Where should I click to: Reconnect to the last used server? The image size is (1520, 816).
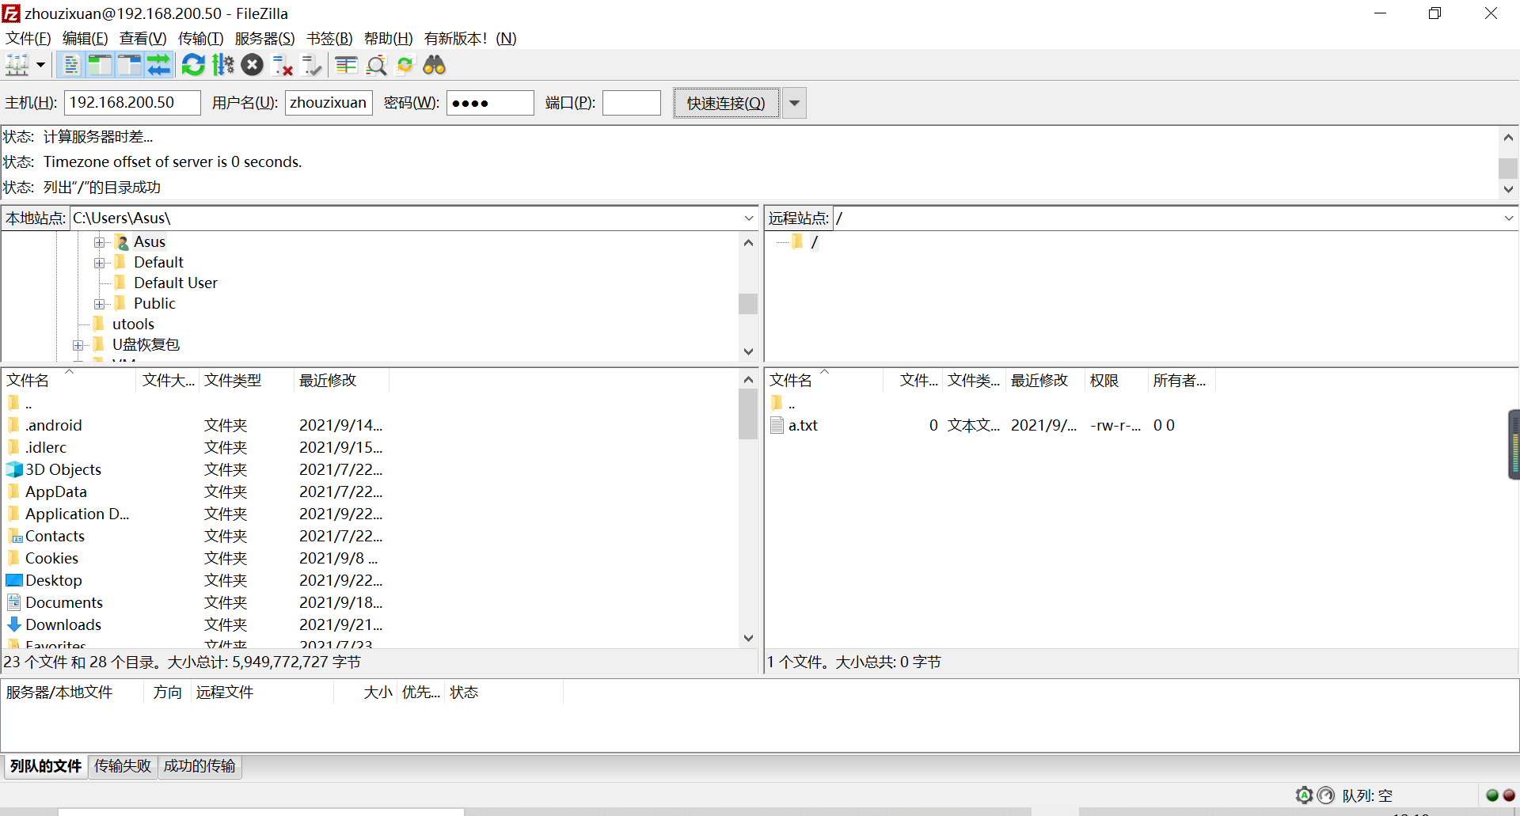click(x=312, y=65)
